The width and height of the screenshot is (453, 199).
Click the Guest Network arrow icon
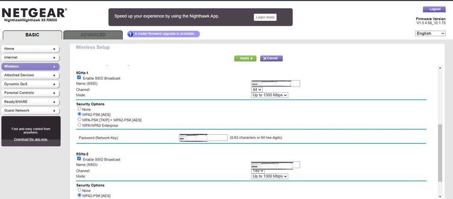point(54,111)
